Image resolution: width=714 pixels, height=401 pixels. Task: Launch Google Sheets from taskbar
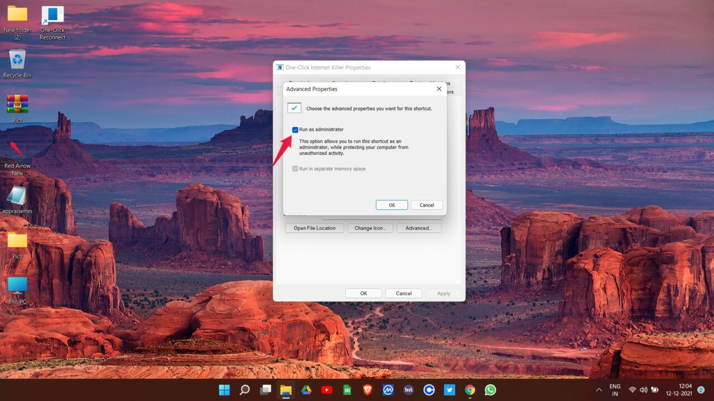click(347, 390)
